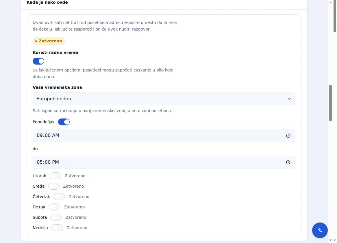This screenshot has width=337, height=243.
Task: Click the clock icon in the 09:00 AM field
Action: (288, 136)
